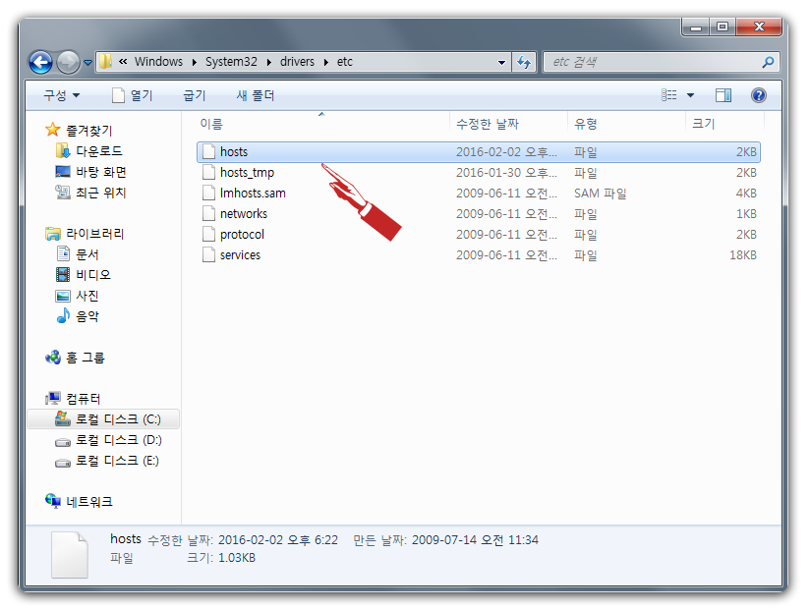Toggle the preview pane icon
This screenshot has height=610, width=810.
click(723, 95)
